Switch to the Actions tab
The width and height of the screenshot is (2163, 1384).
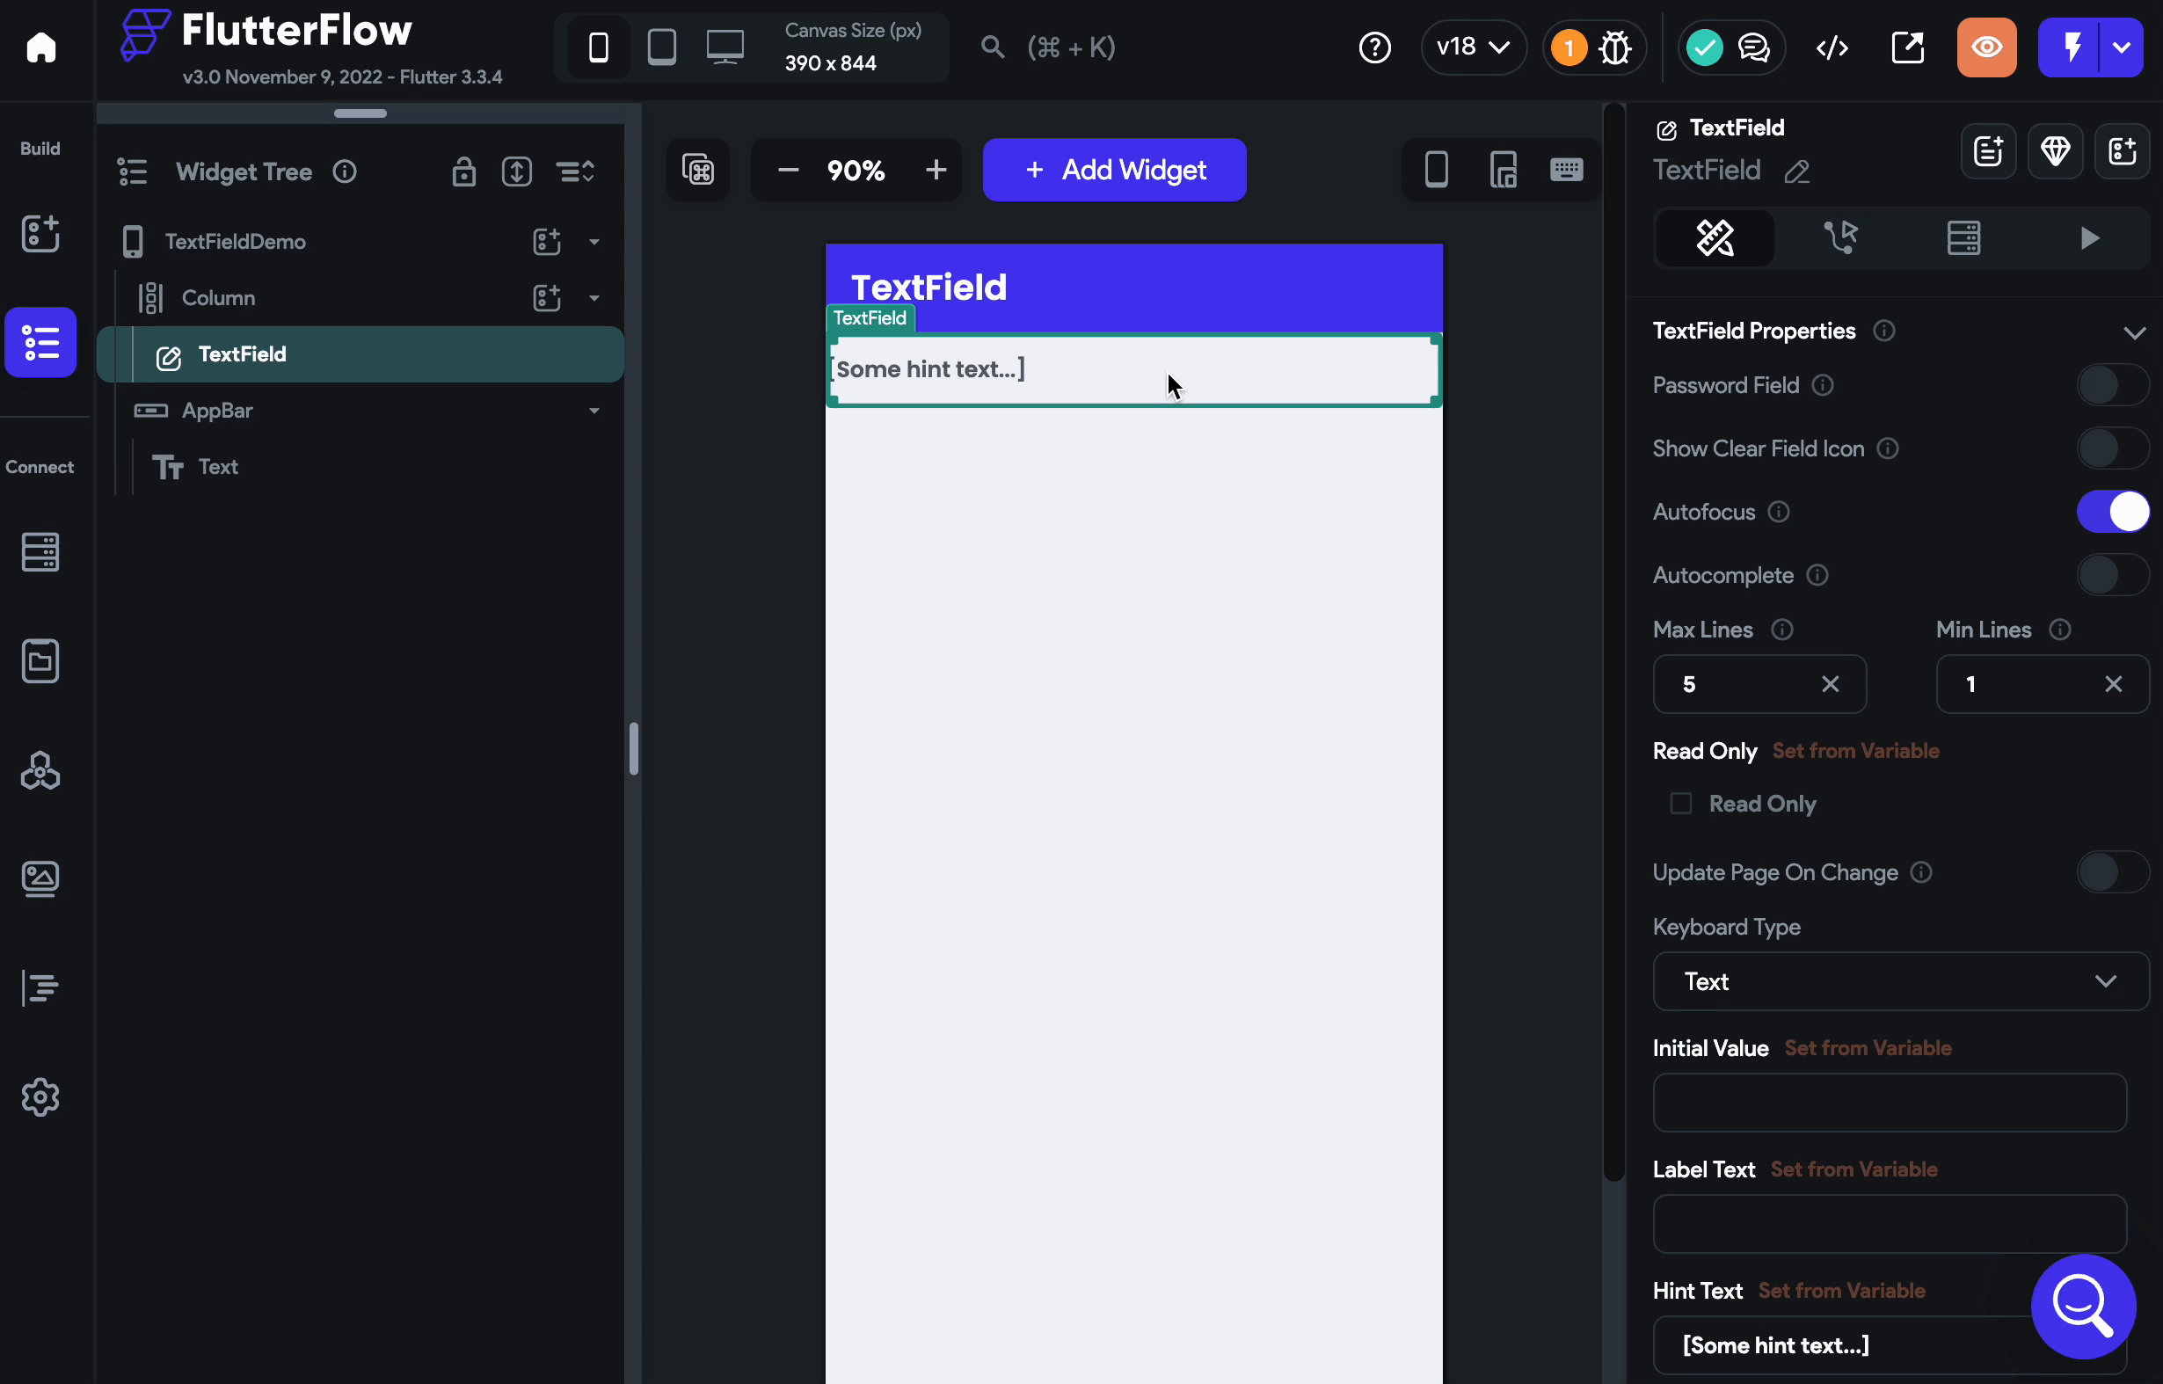coord(1839,238)
